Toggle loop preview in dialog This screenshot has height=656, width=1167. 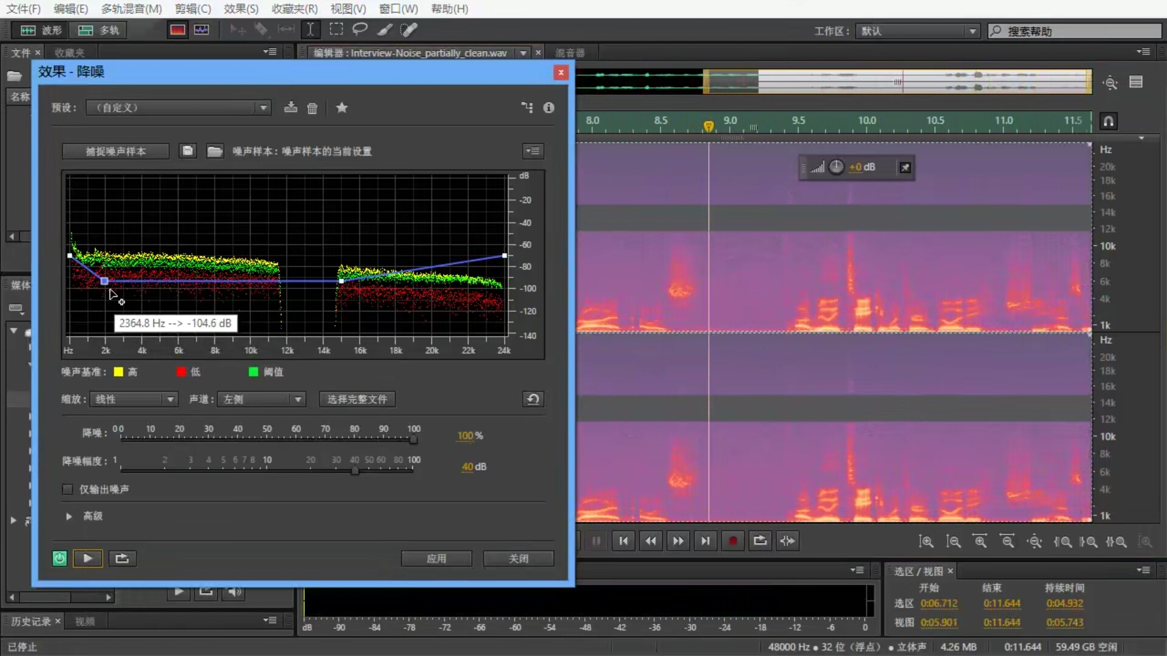122,558
